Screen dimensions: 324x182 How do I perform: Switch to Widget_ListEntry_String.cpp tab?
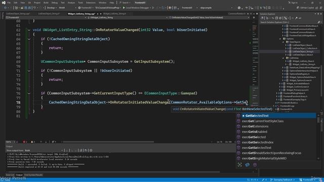82,14
